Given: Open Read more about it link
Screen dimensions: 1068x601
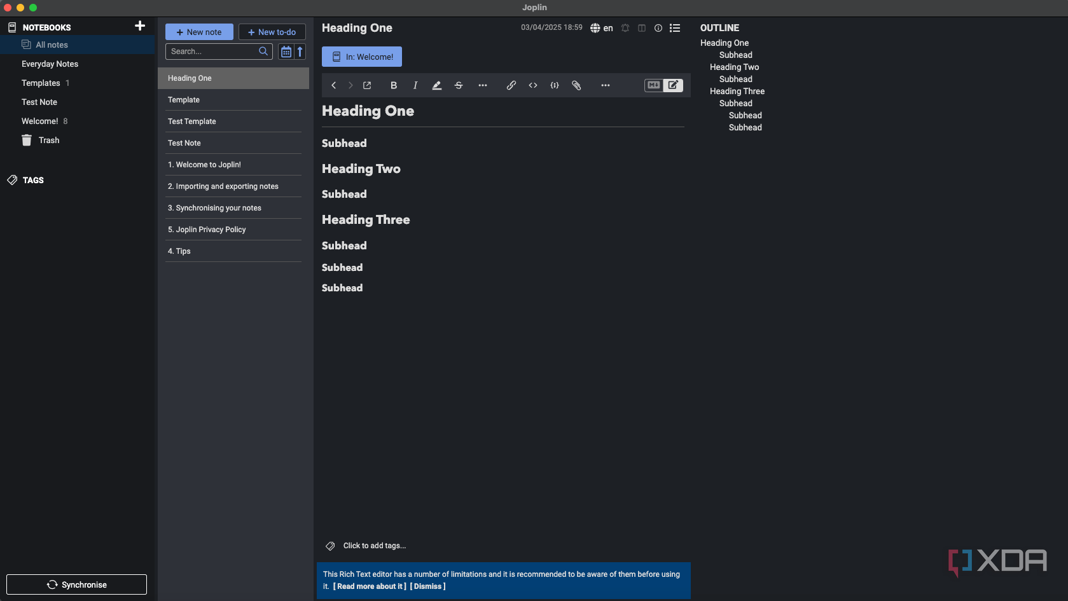Looking at the screenshot, I should 370,586.
